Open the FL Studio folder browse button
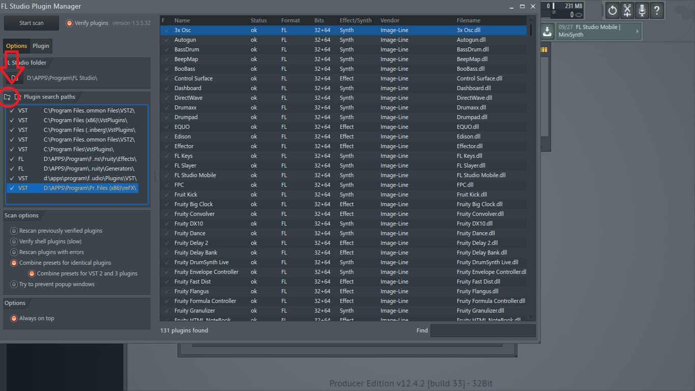Screen dimensions: 695x391 (15, 78)
